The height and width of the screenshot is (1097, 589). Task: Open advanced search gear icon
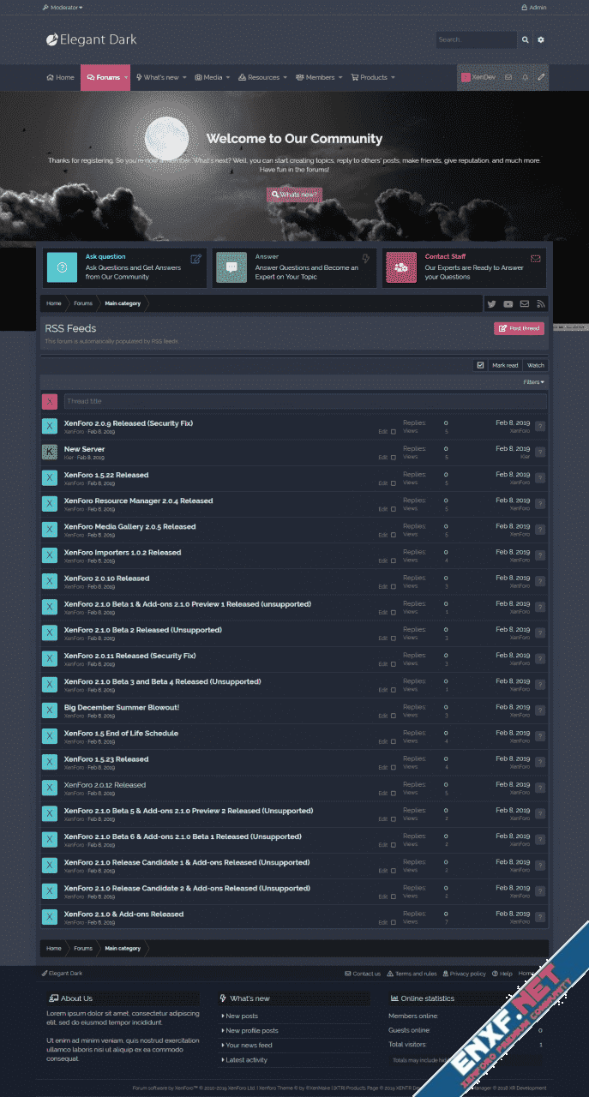tap(541, 39)
